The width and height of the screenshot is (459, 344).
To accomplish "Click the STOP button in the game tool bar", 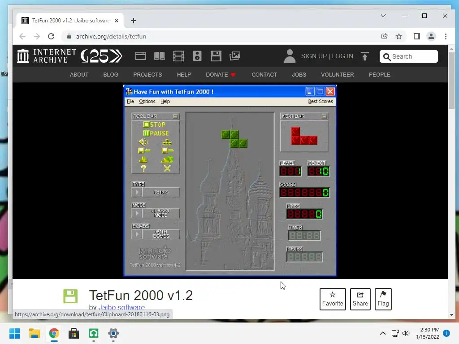I will tap(154, 125).
